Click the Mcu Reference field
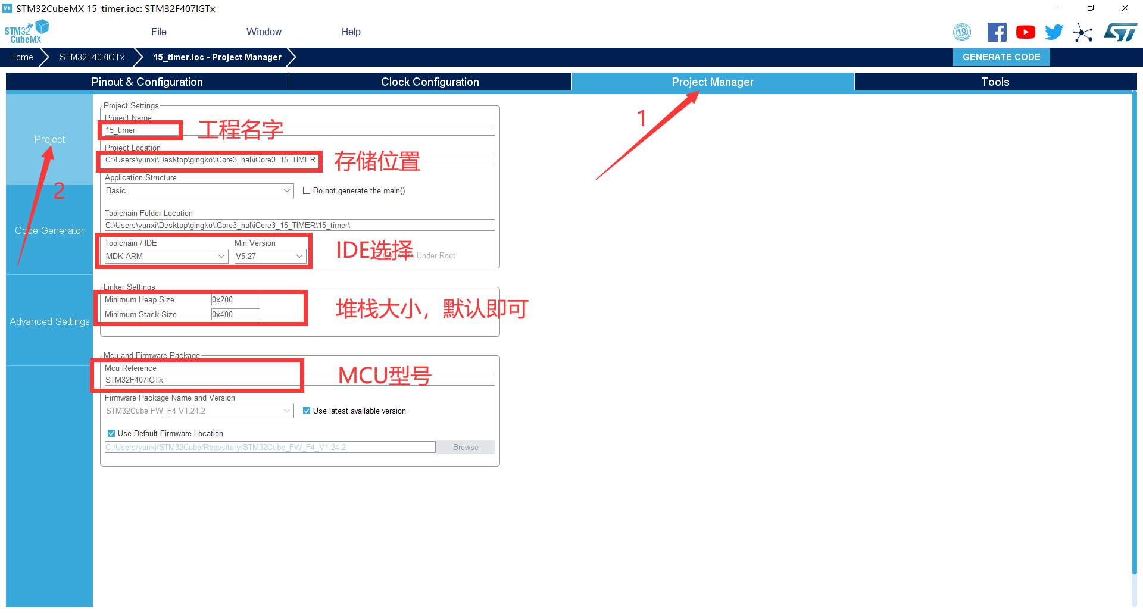Image resolution: width=1143 pixels, height=613 pixels. pyautogui.click(x=300, y=380)
